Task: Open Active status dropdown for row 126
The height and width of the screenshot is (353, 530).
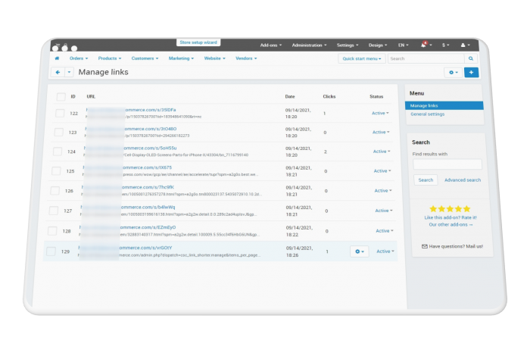Action: tap(383, 191)
